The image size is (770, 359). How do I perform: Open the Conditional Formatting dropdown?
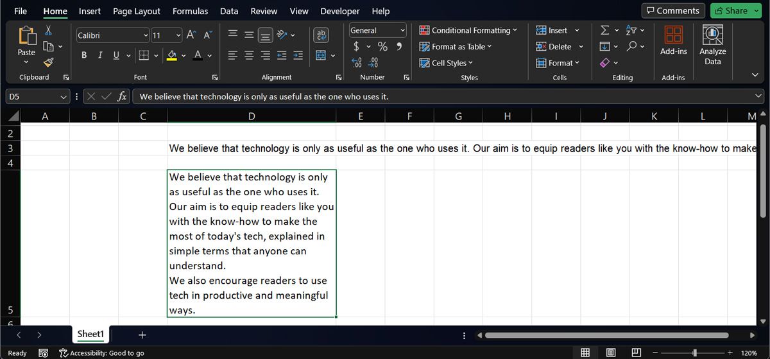point(468,30)
